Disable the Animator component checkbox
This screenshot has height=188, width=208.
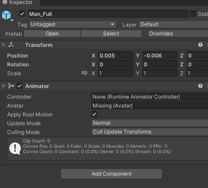(x=19, y=86)
